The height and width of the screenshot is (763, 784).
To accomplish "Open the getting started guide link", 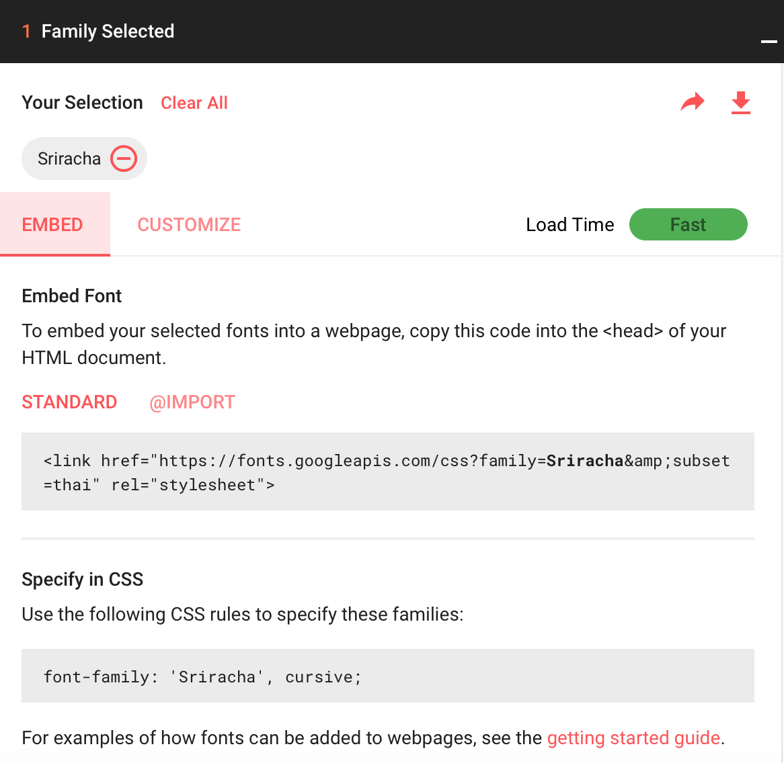I will tap(633, 737).
